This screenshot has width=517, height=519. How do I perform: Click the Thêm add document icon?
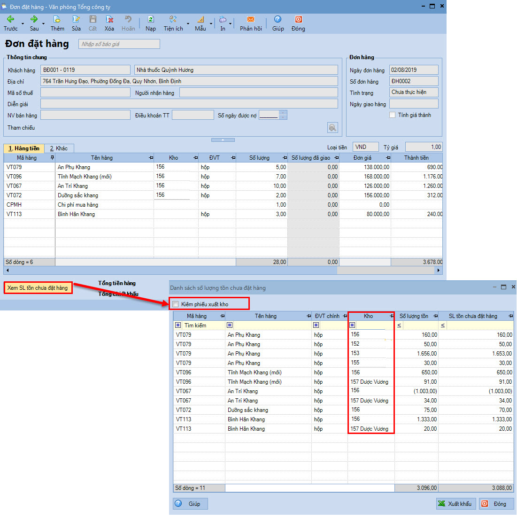(57, 20)
